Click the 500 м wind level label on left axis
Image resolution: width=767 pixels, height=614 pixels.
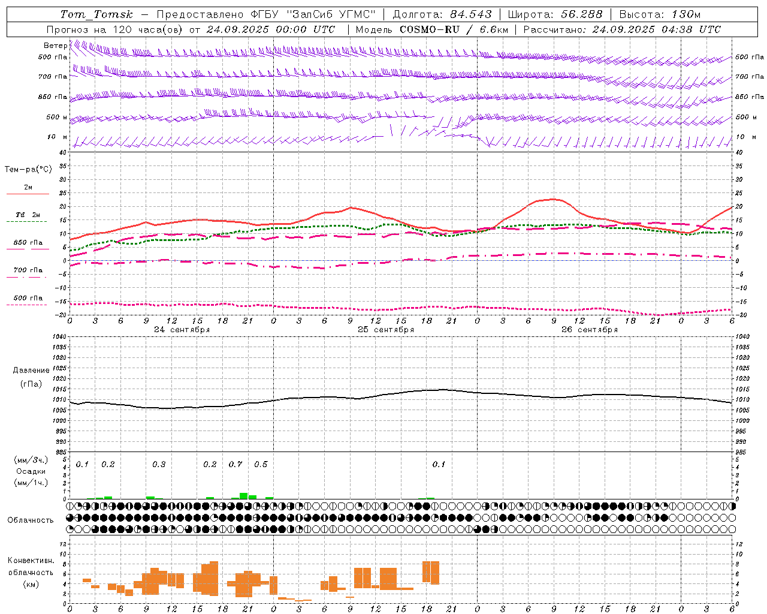pyautogui.click(x=58, y=117)
